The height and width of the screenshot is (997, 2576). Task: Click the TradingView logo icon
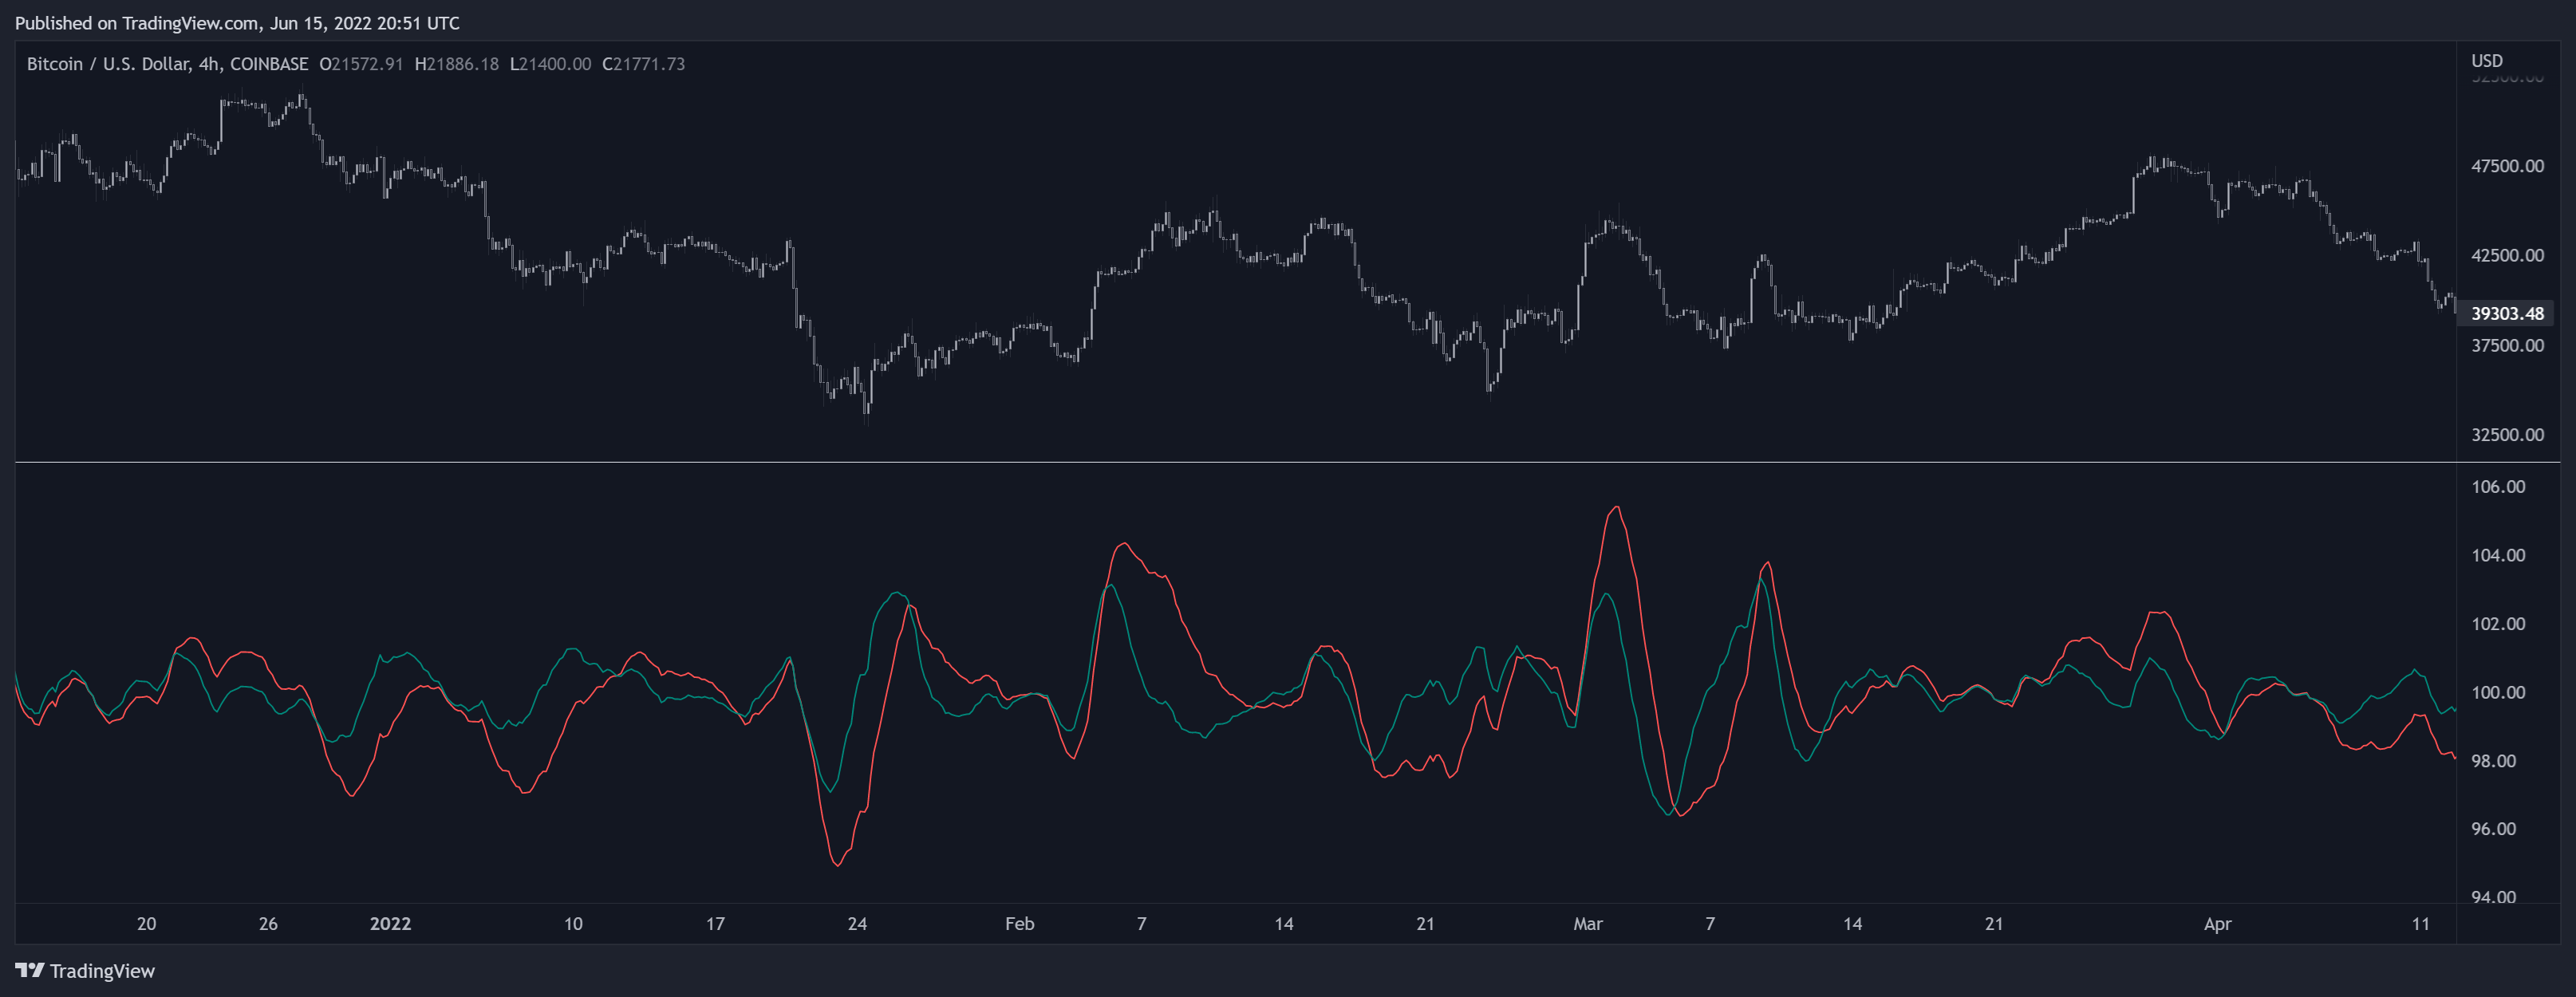click(30, 970)
